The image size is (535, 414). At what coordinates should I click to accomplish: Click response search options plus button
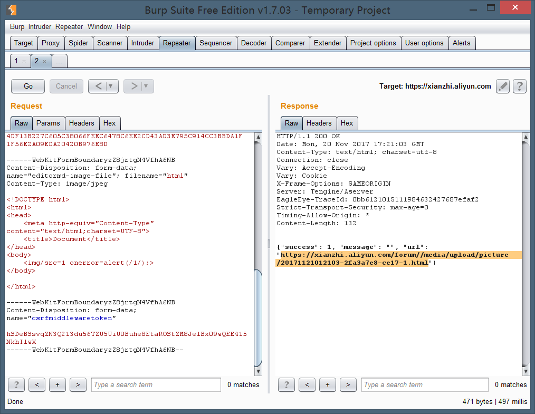[328, 384]
